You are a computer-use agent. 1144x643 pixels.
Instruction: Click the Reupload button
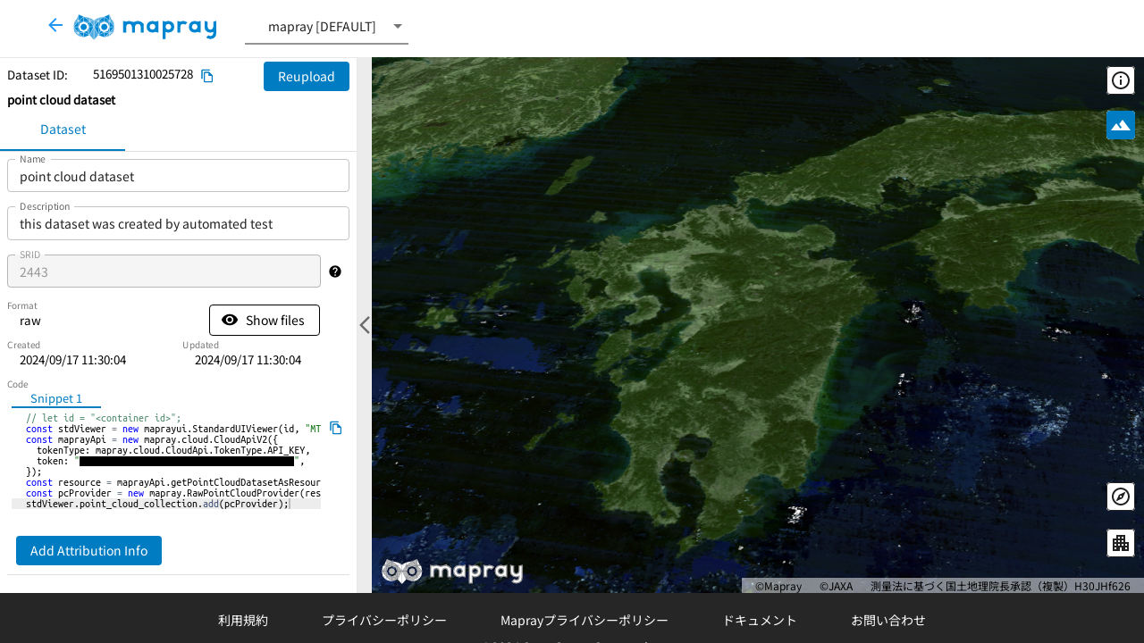click(307, 77)
